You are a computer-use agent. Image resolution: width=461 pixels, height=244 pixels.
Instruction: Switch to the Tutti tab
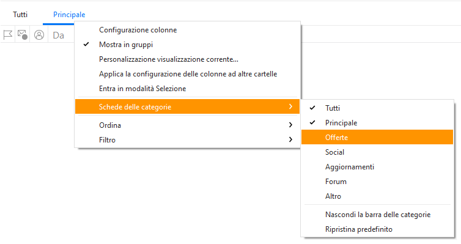click(x=20, y=15)
